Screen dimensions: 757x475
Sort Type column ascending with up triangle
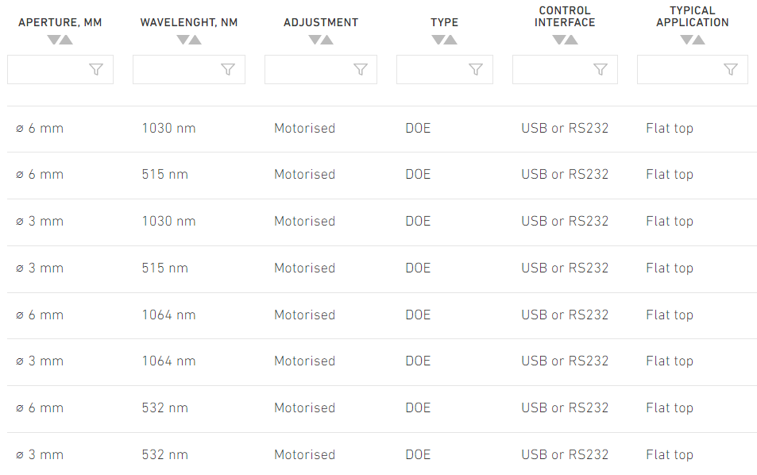tap(450, 40)
